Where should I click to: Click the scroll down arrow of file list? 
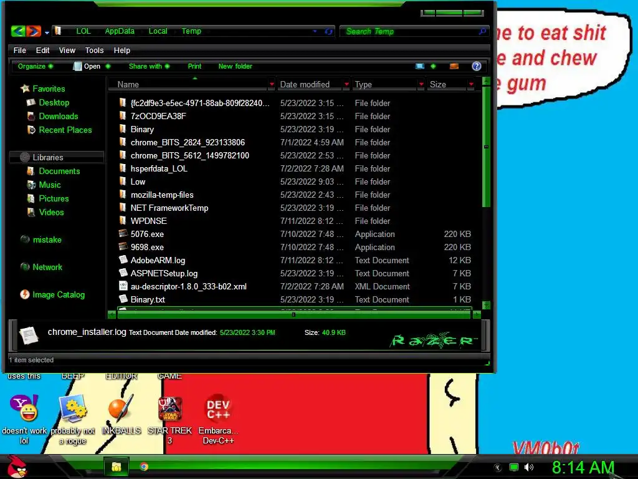(x=486, y=306)
